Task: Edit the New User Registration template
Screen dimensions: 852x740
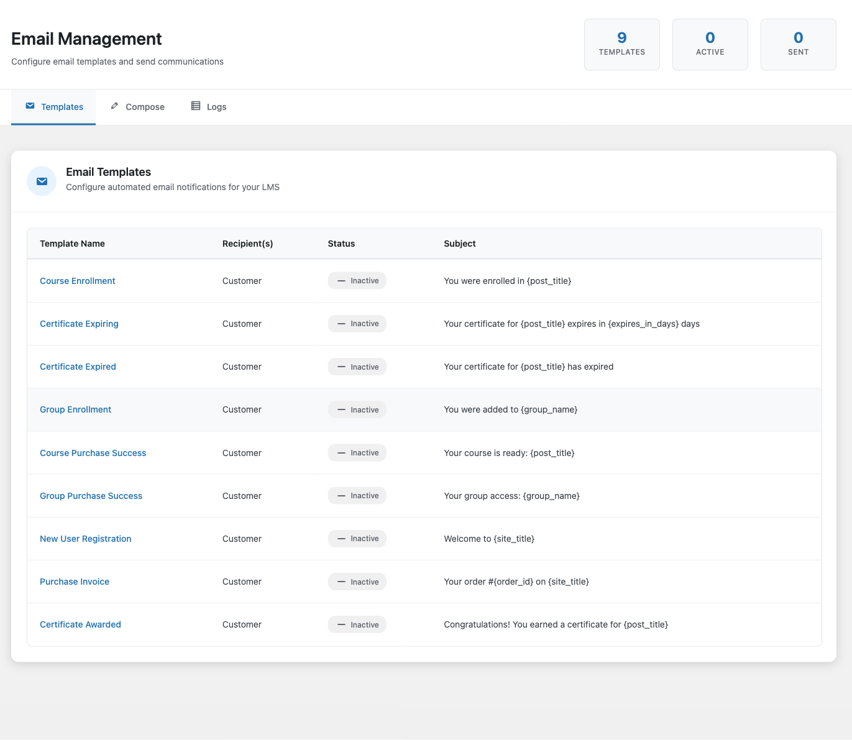Action: (x=85, y=539)
